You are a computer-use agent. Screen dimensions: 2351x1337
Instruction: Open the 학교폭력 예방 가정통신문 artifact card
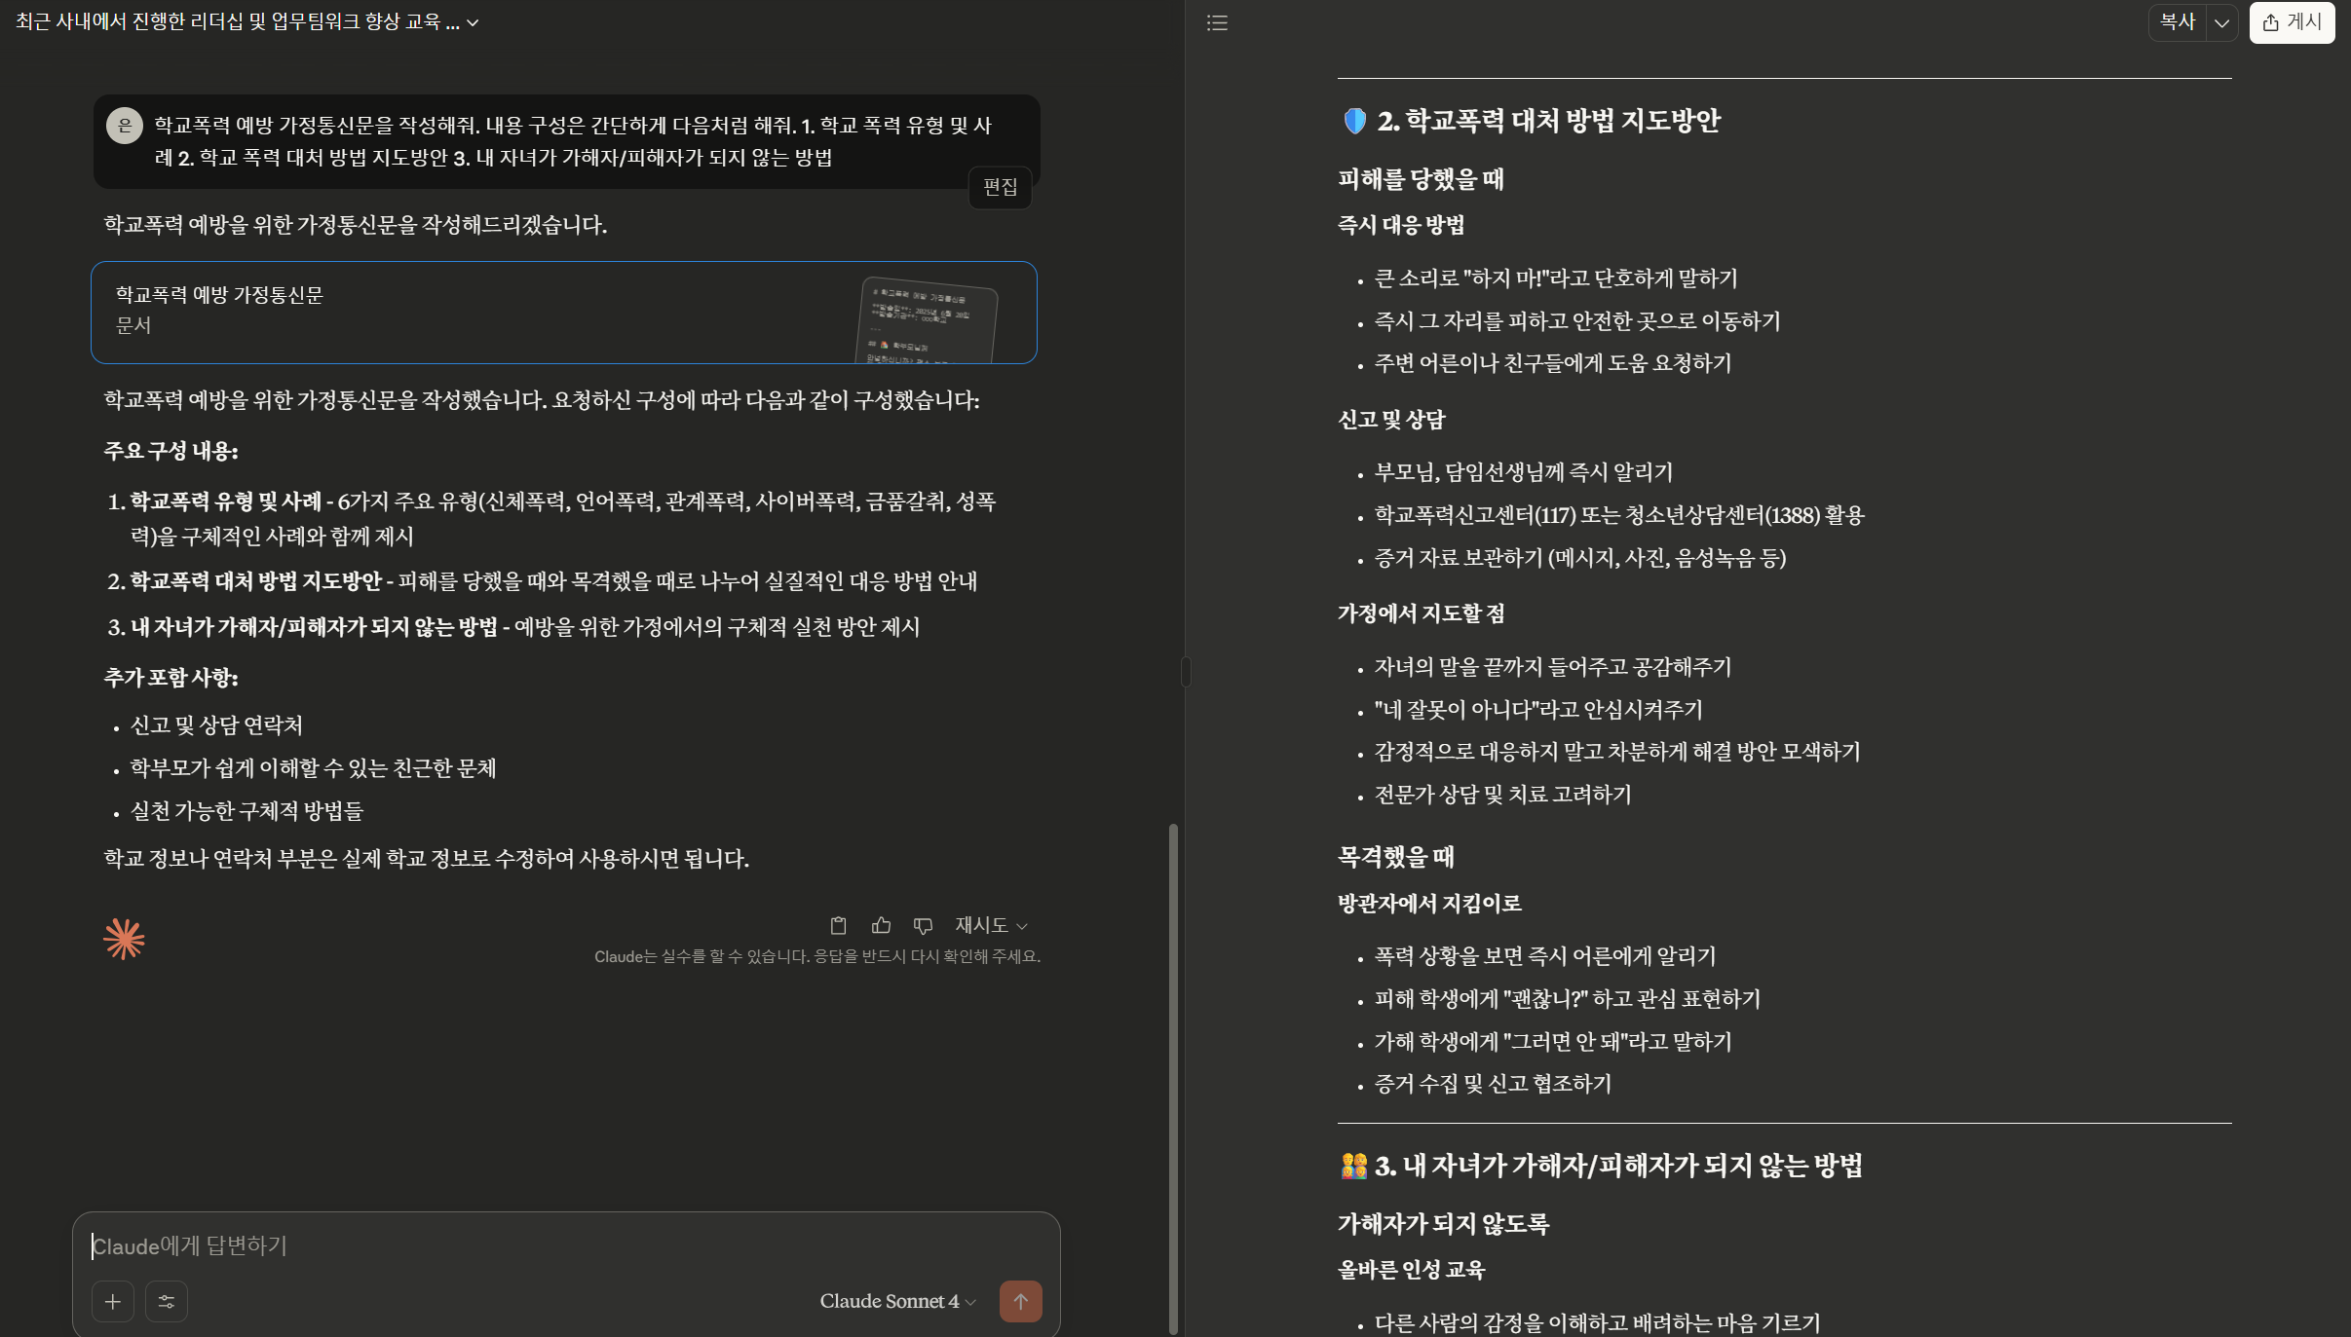coord(563,312)
